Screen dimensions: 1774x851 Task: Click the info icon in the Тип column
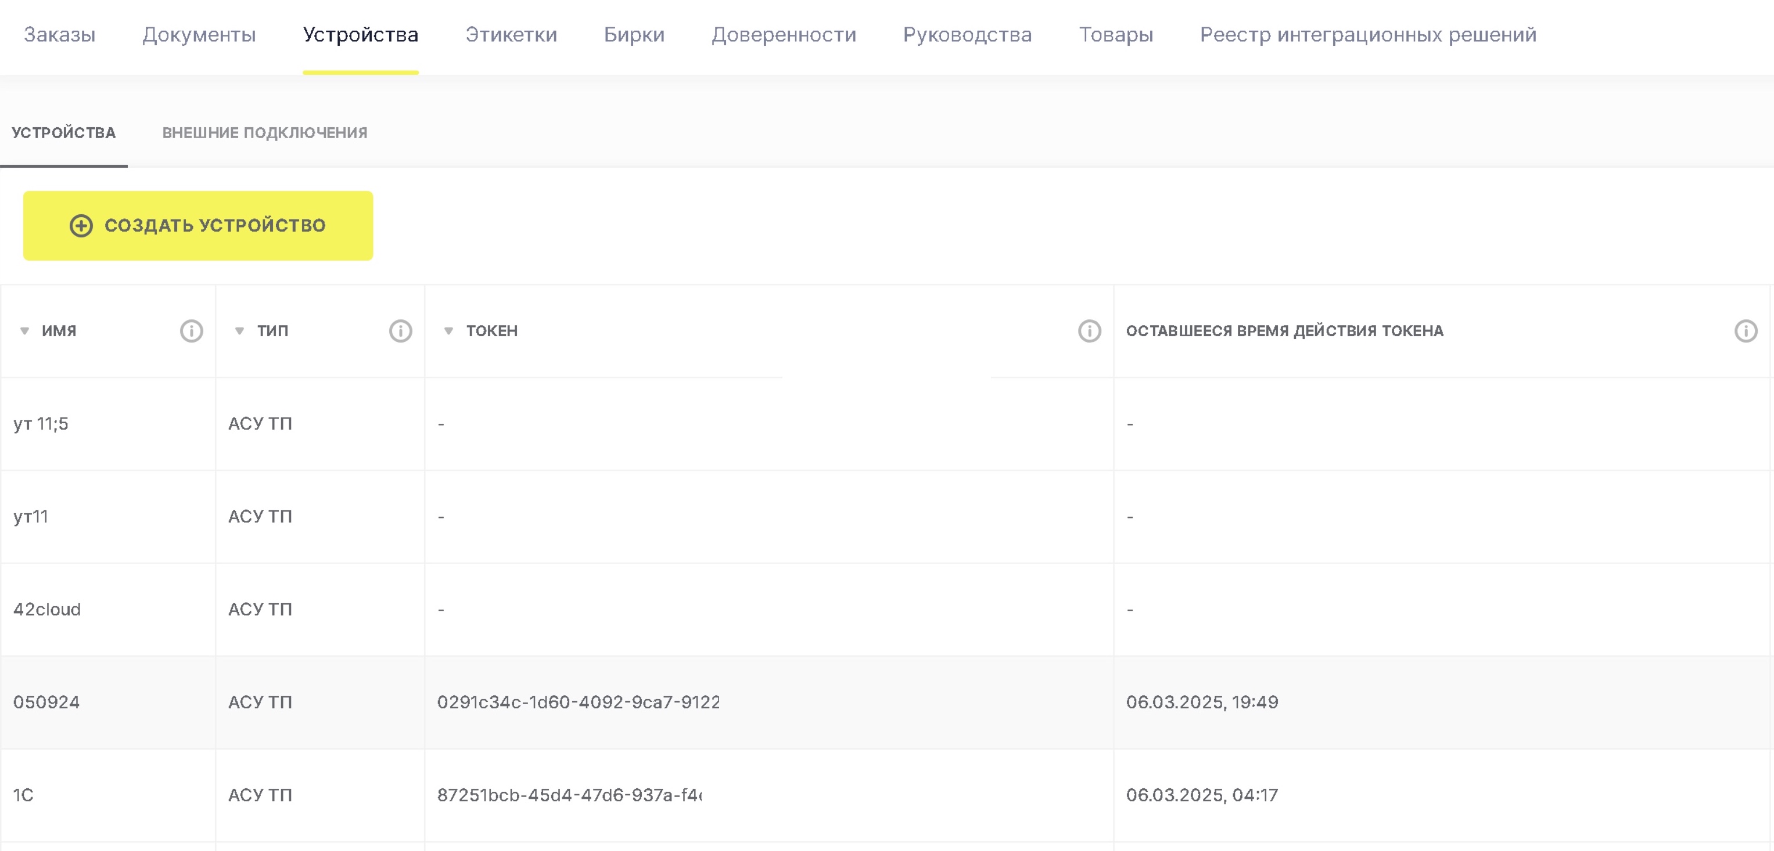[x=401, y=331]
